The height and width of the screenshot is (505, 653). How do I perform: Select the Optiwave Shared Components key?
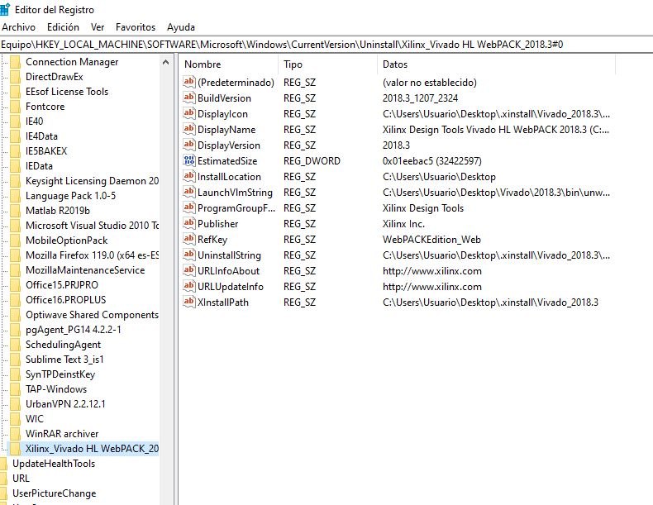(x=92, y=315)
